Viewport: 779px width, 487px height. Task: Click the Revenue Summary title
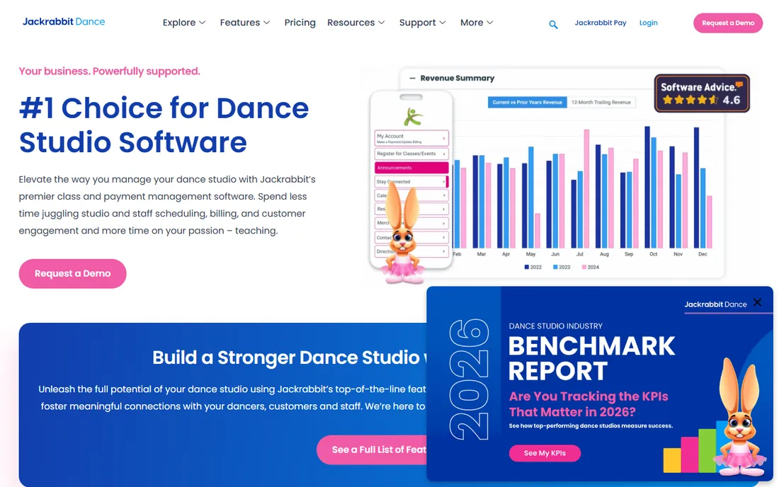click(x=457, y=79)
